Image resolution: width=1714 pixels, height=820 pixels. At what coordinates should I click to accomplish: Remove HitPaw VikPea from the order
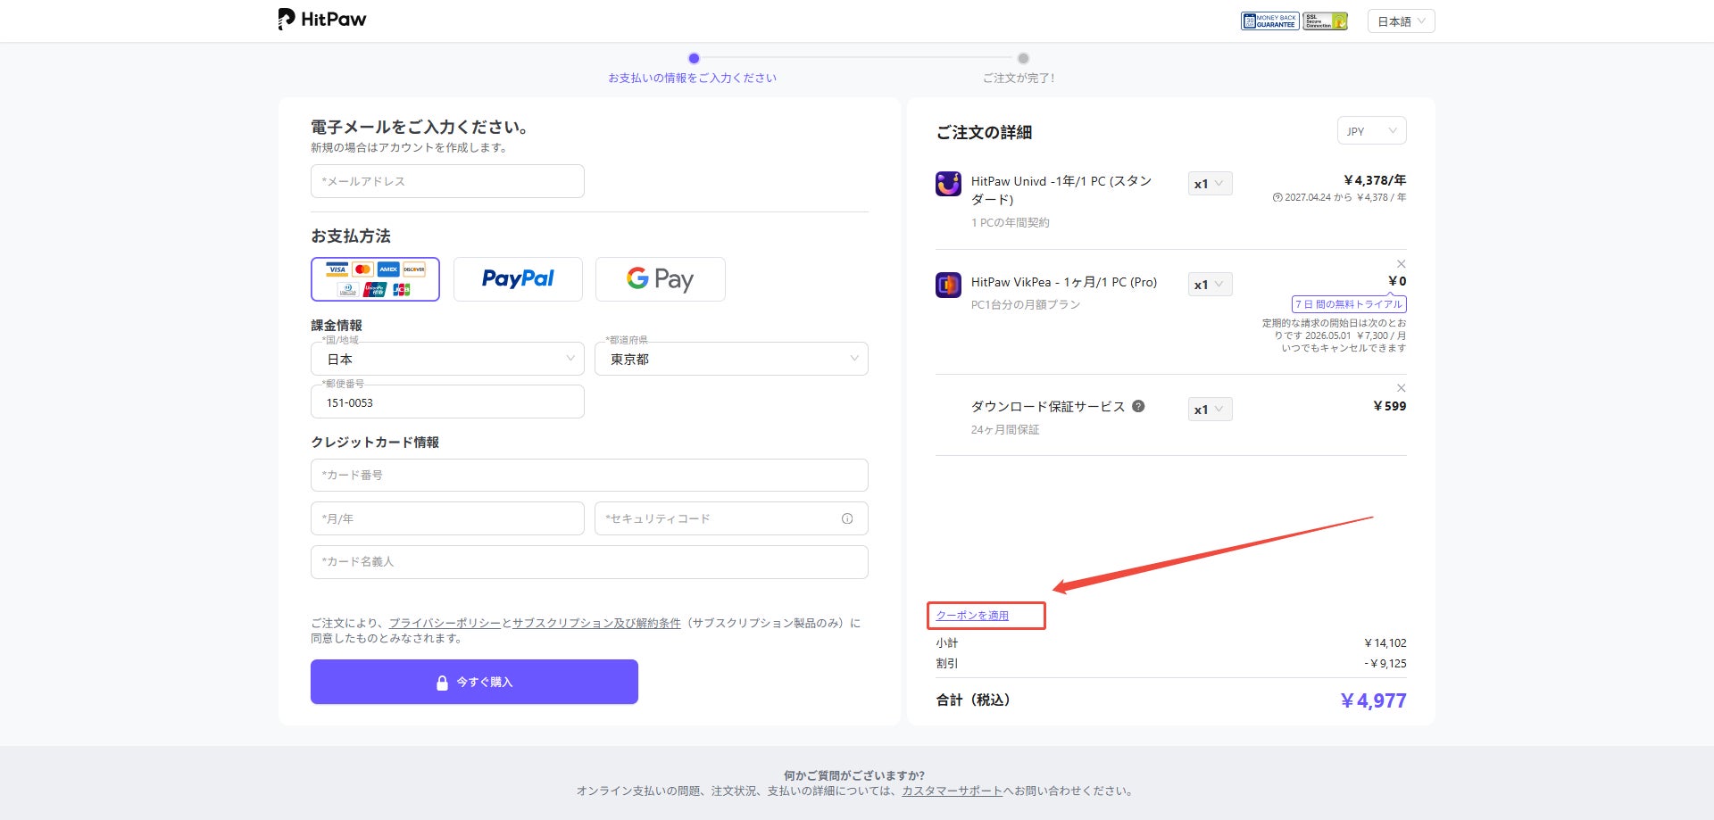(1402, 264)
